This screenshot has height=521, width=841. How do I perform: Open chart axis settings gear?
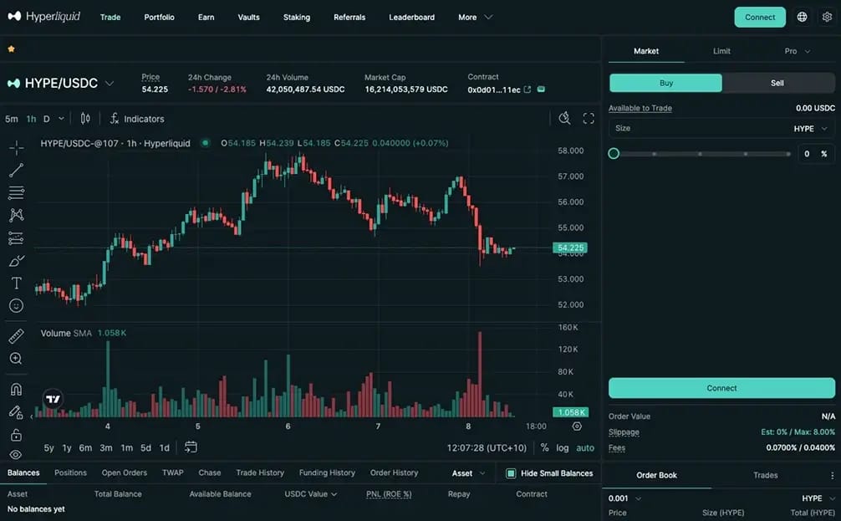click(577, 426)
